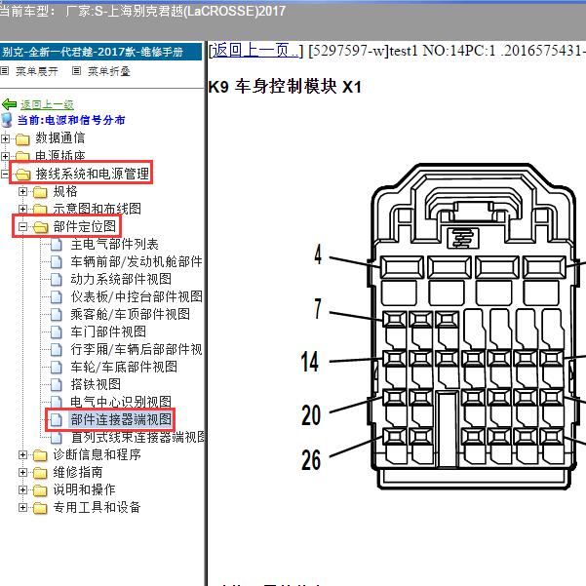This screenshot has width=586, height=586.
Task: Click the 专用工具和设备 folder icon
Action: pyautogui.click(x=40, y=508)
